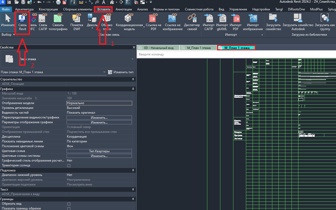Enable the Обрезать вид checkbox

tap(69, 204)
